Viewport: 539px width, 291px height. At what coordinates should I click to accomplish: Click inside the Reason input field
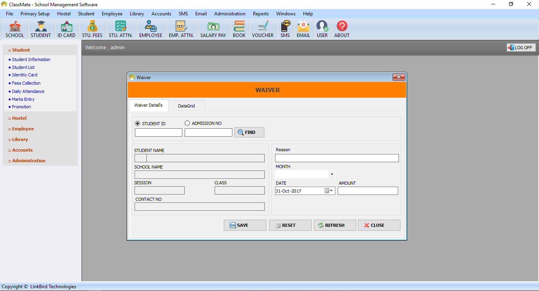(x=337, y=158)
